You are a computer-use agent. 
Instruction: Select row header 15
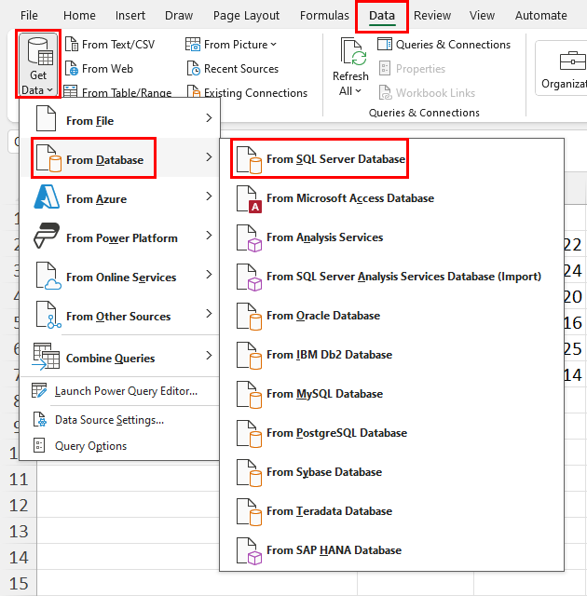19,584
